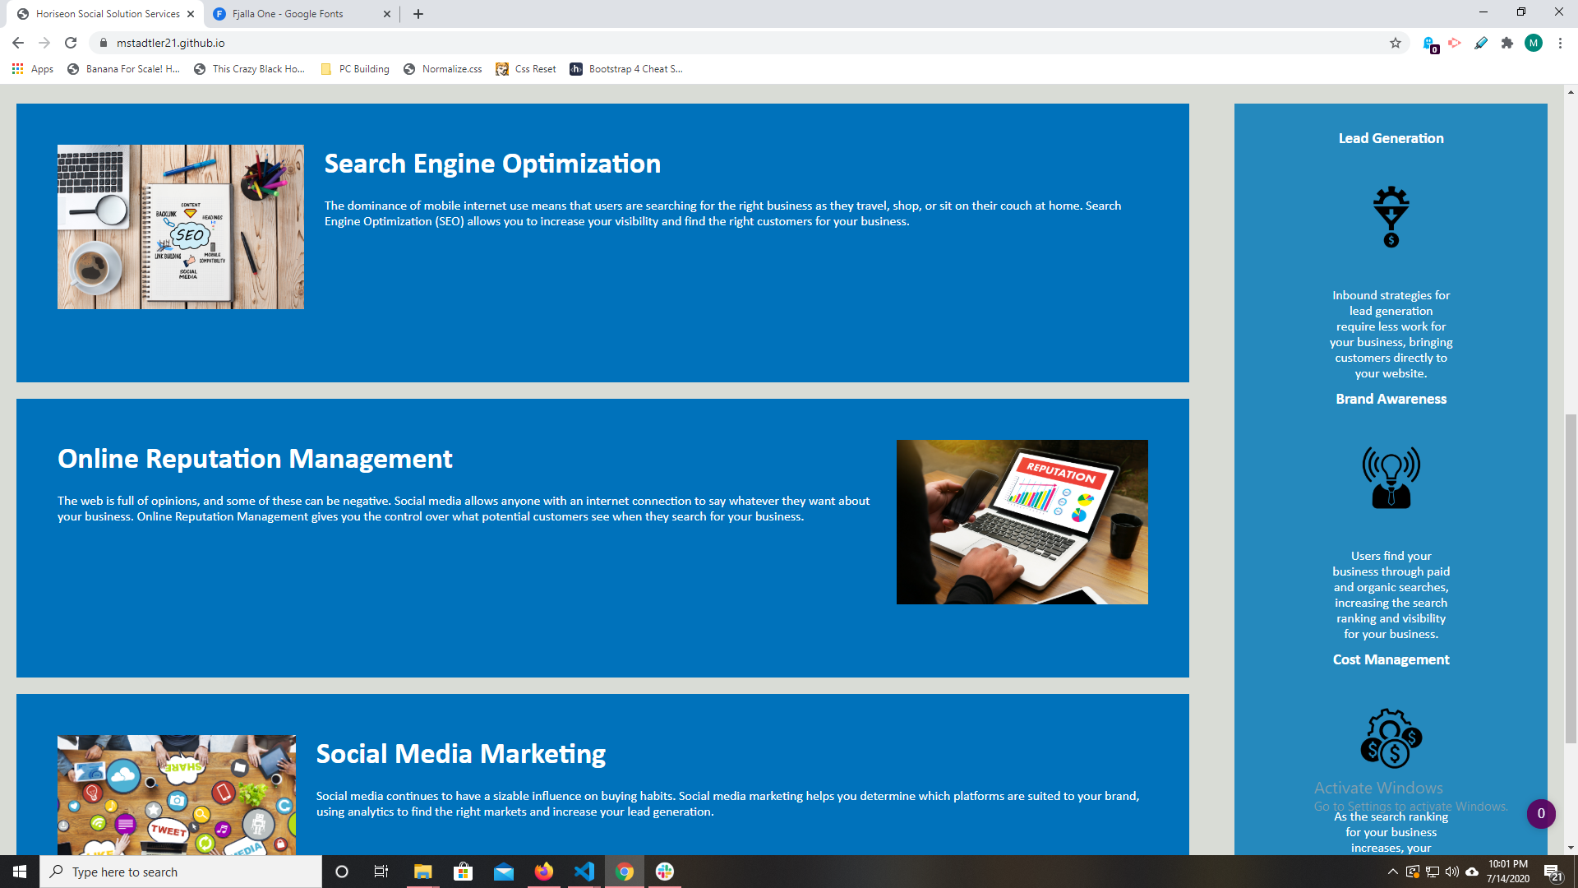The width and height of the screenshot is (1578, 888).
Task: Click the Reputation laptop image thumbnail
Action: [1022, 521]
